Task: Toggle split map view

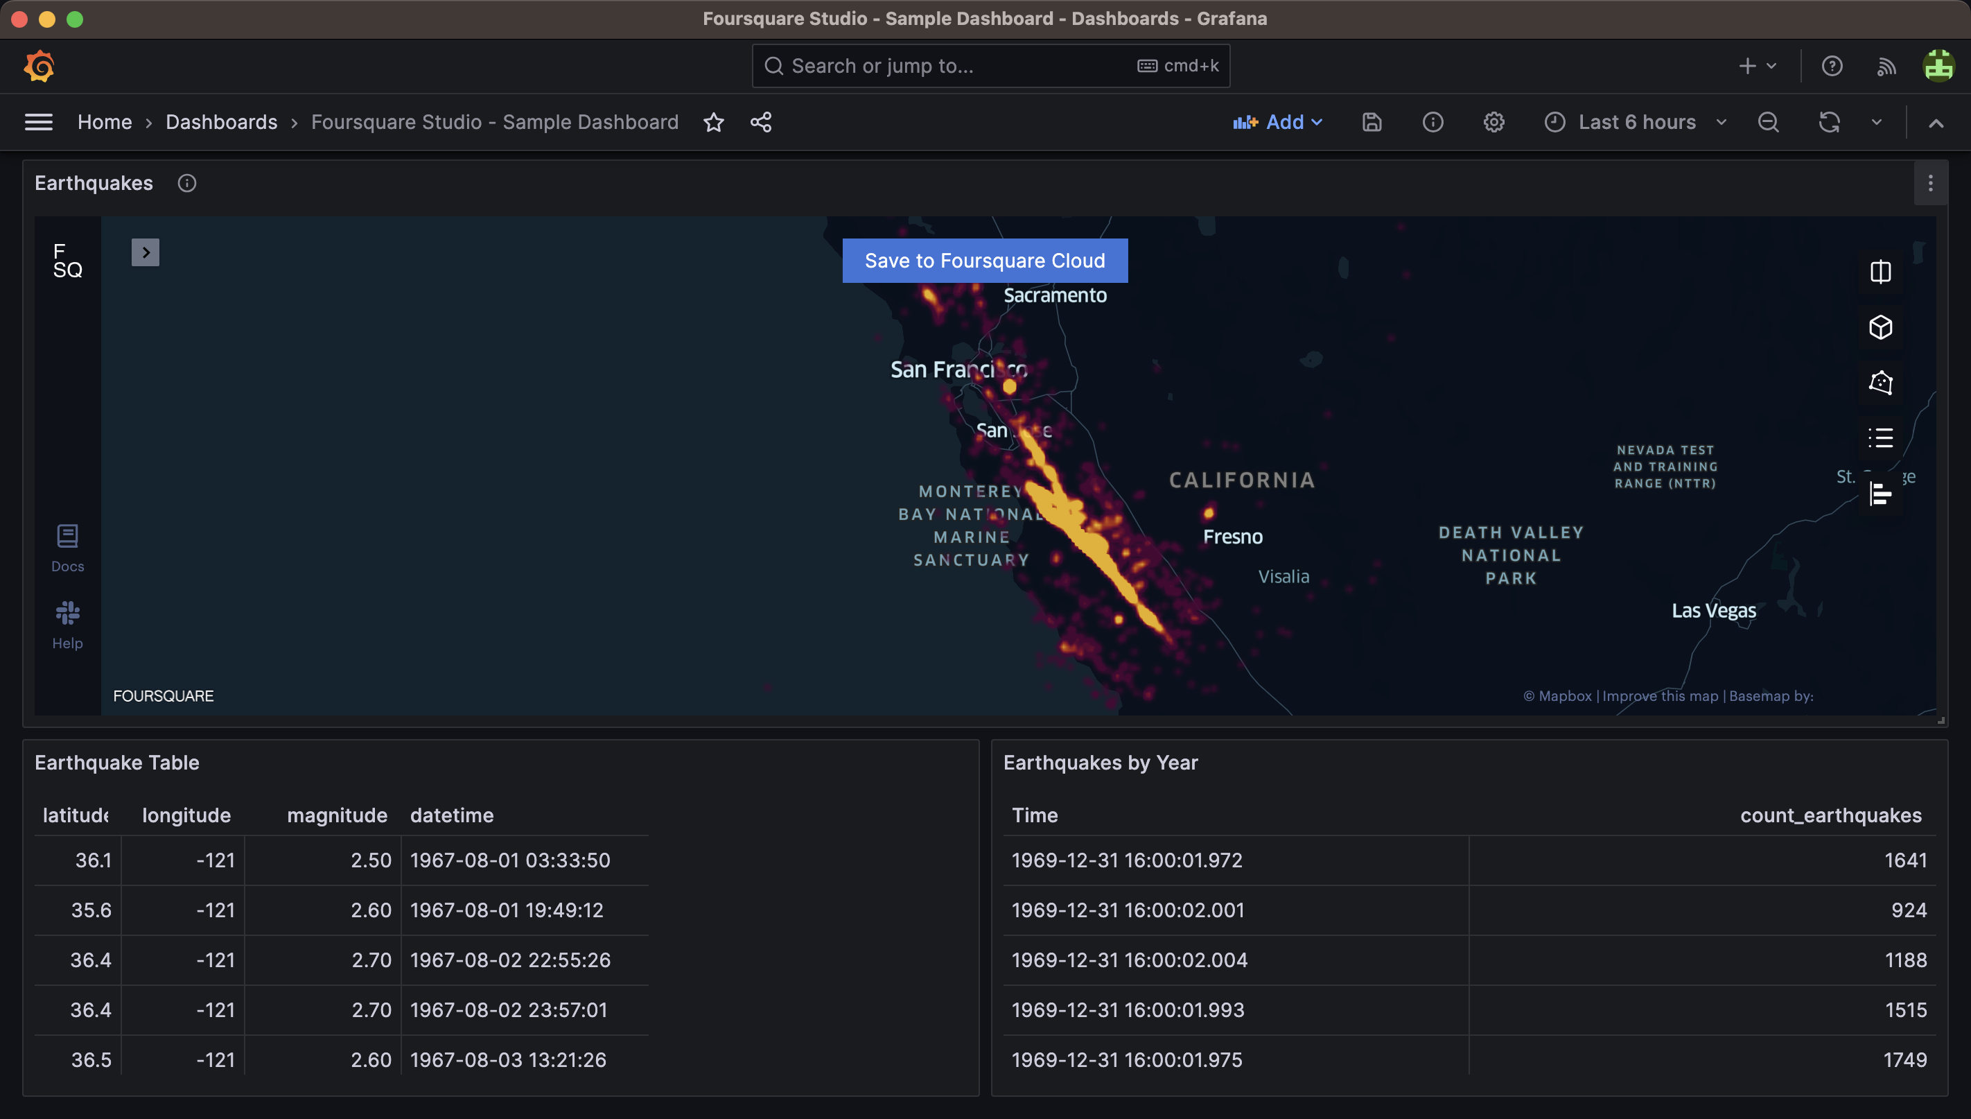Action: pos(1880,271)
